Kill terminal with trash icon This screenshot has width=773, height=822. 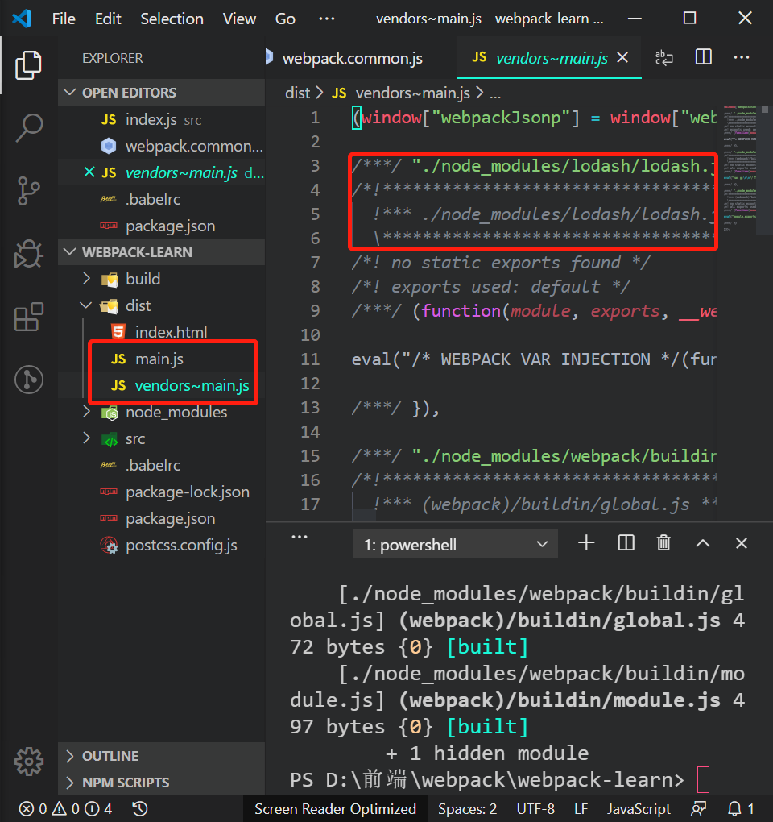(663, 543)
